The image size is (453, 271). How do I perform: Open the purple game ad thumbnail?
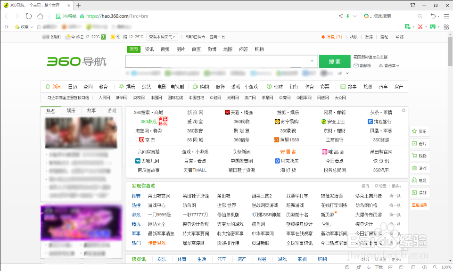(x=81, y=223)
